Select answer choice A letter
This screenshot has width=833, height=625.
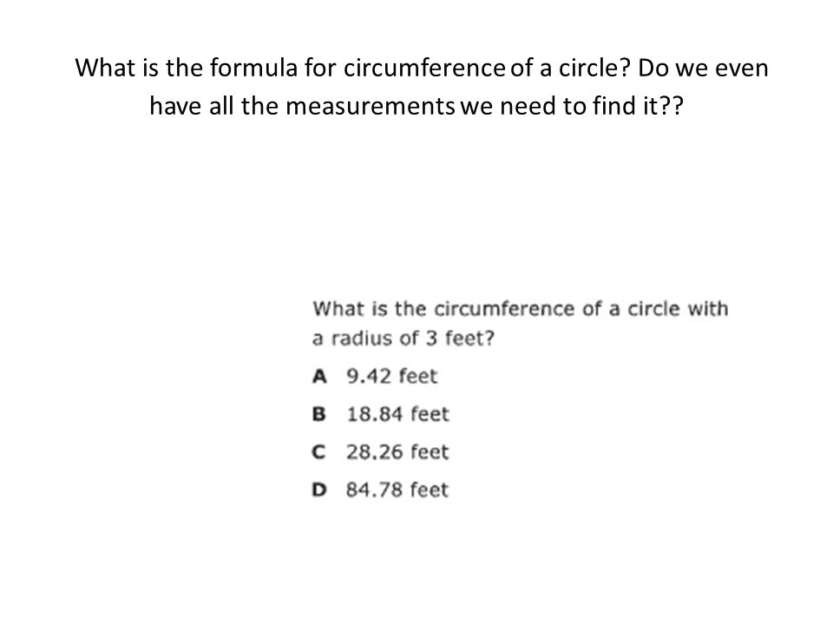(x=319, y=376)
